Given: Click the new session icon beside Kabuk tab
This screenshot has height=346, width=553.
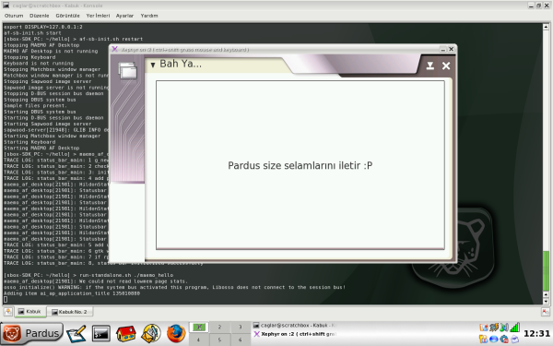Looking at the screenshot, I should click(x=8, y=312).
